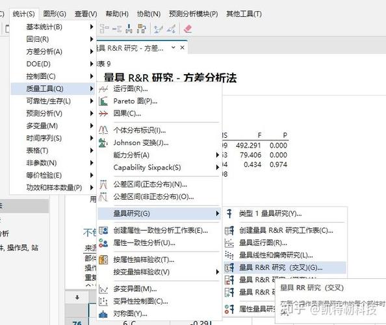The width and height of the screenshot is (386, 325).
Task: Open 帮助(H) menu
Action: pyautogui.click(x=117, y=14)
